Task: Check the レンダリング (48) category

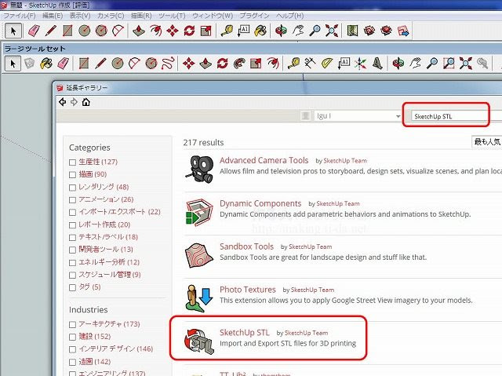Action: 72,188
